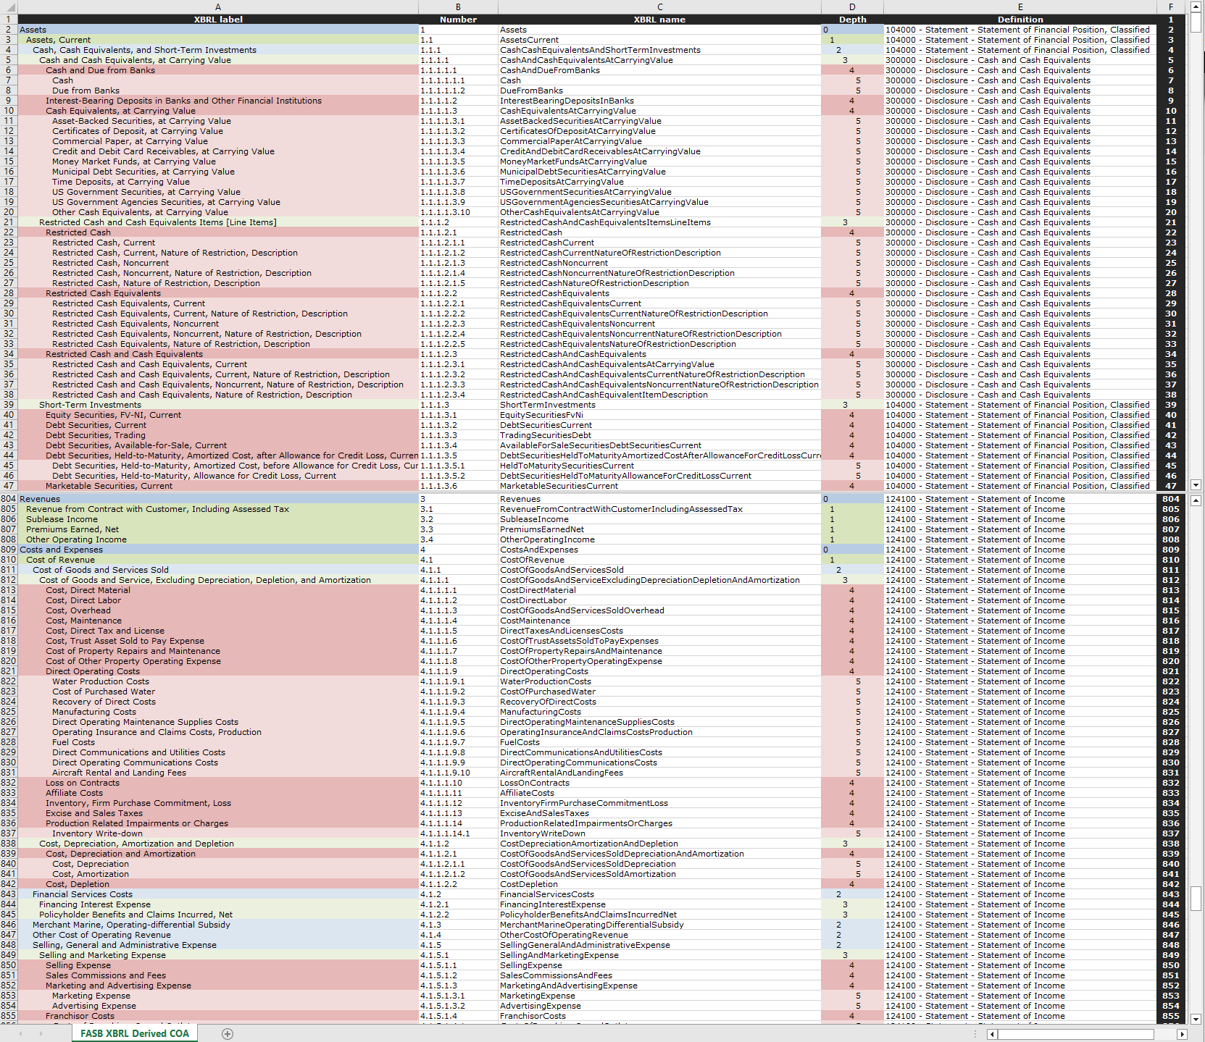Click the horizontal scroll-left arrow
Screen dimensions: 1205x1042
click(992, 1035)
